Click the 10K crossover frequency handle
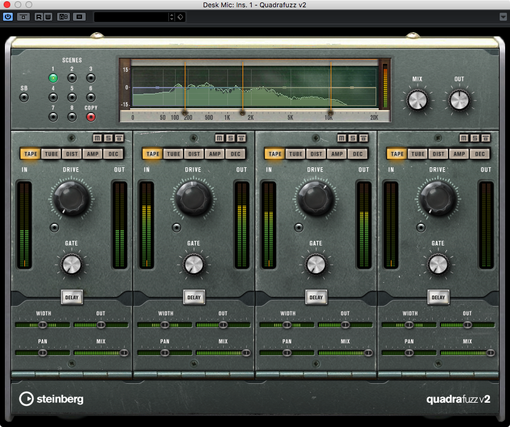Viewport: 510px width, 427px height. [331, 113]
